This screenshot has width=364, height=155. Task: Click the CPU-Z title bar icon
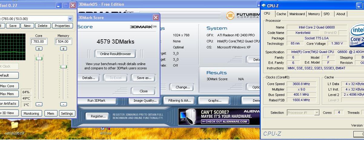[x=264, y=5]
